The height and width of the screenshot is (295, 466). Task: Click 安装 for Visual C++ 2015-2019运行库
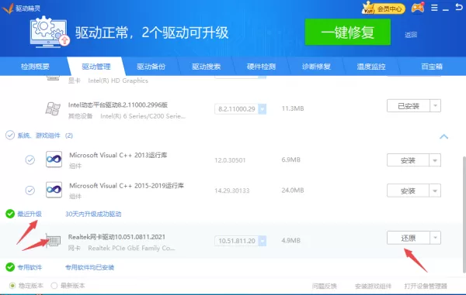[x=408, y=190]
